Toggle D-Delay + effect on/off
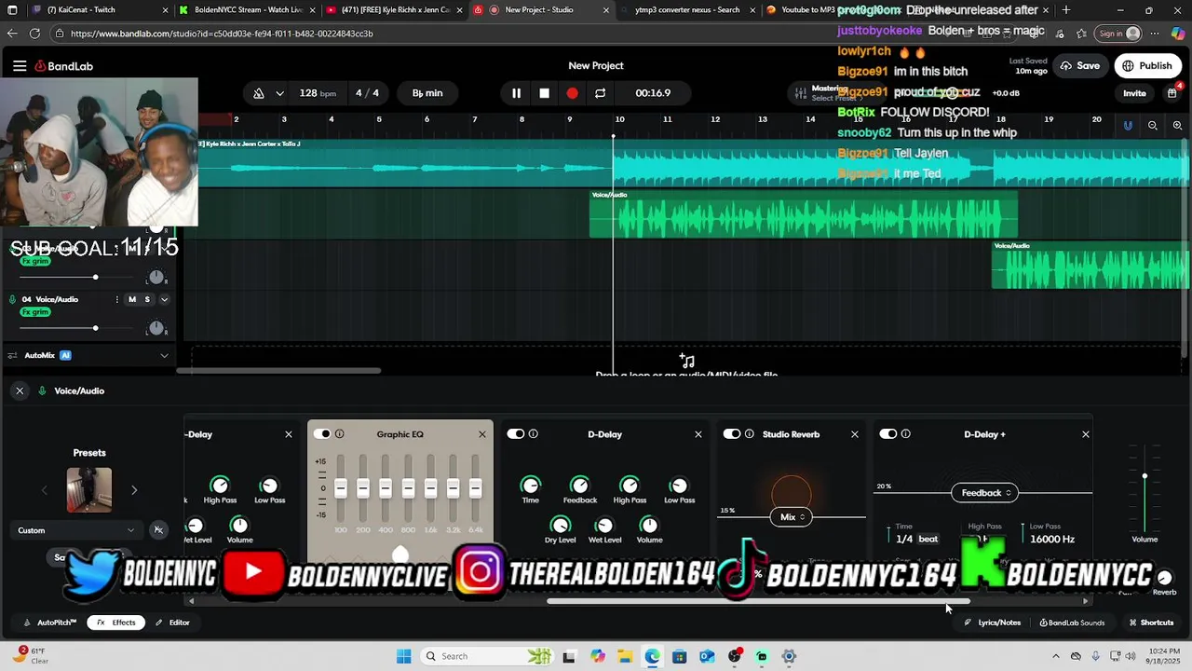This screenshot has width=1192, height=671. point(888,434)
